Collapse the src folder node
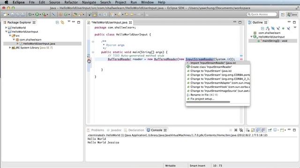 [10, 35]
